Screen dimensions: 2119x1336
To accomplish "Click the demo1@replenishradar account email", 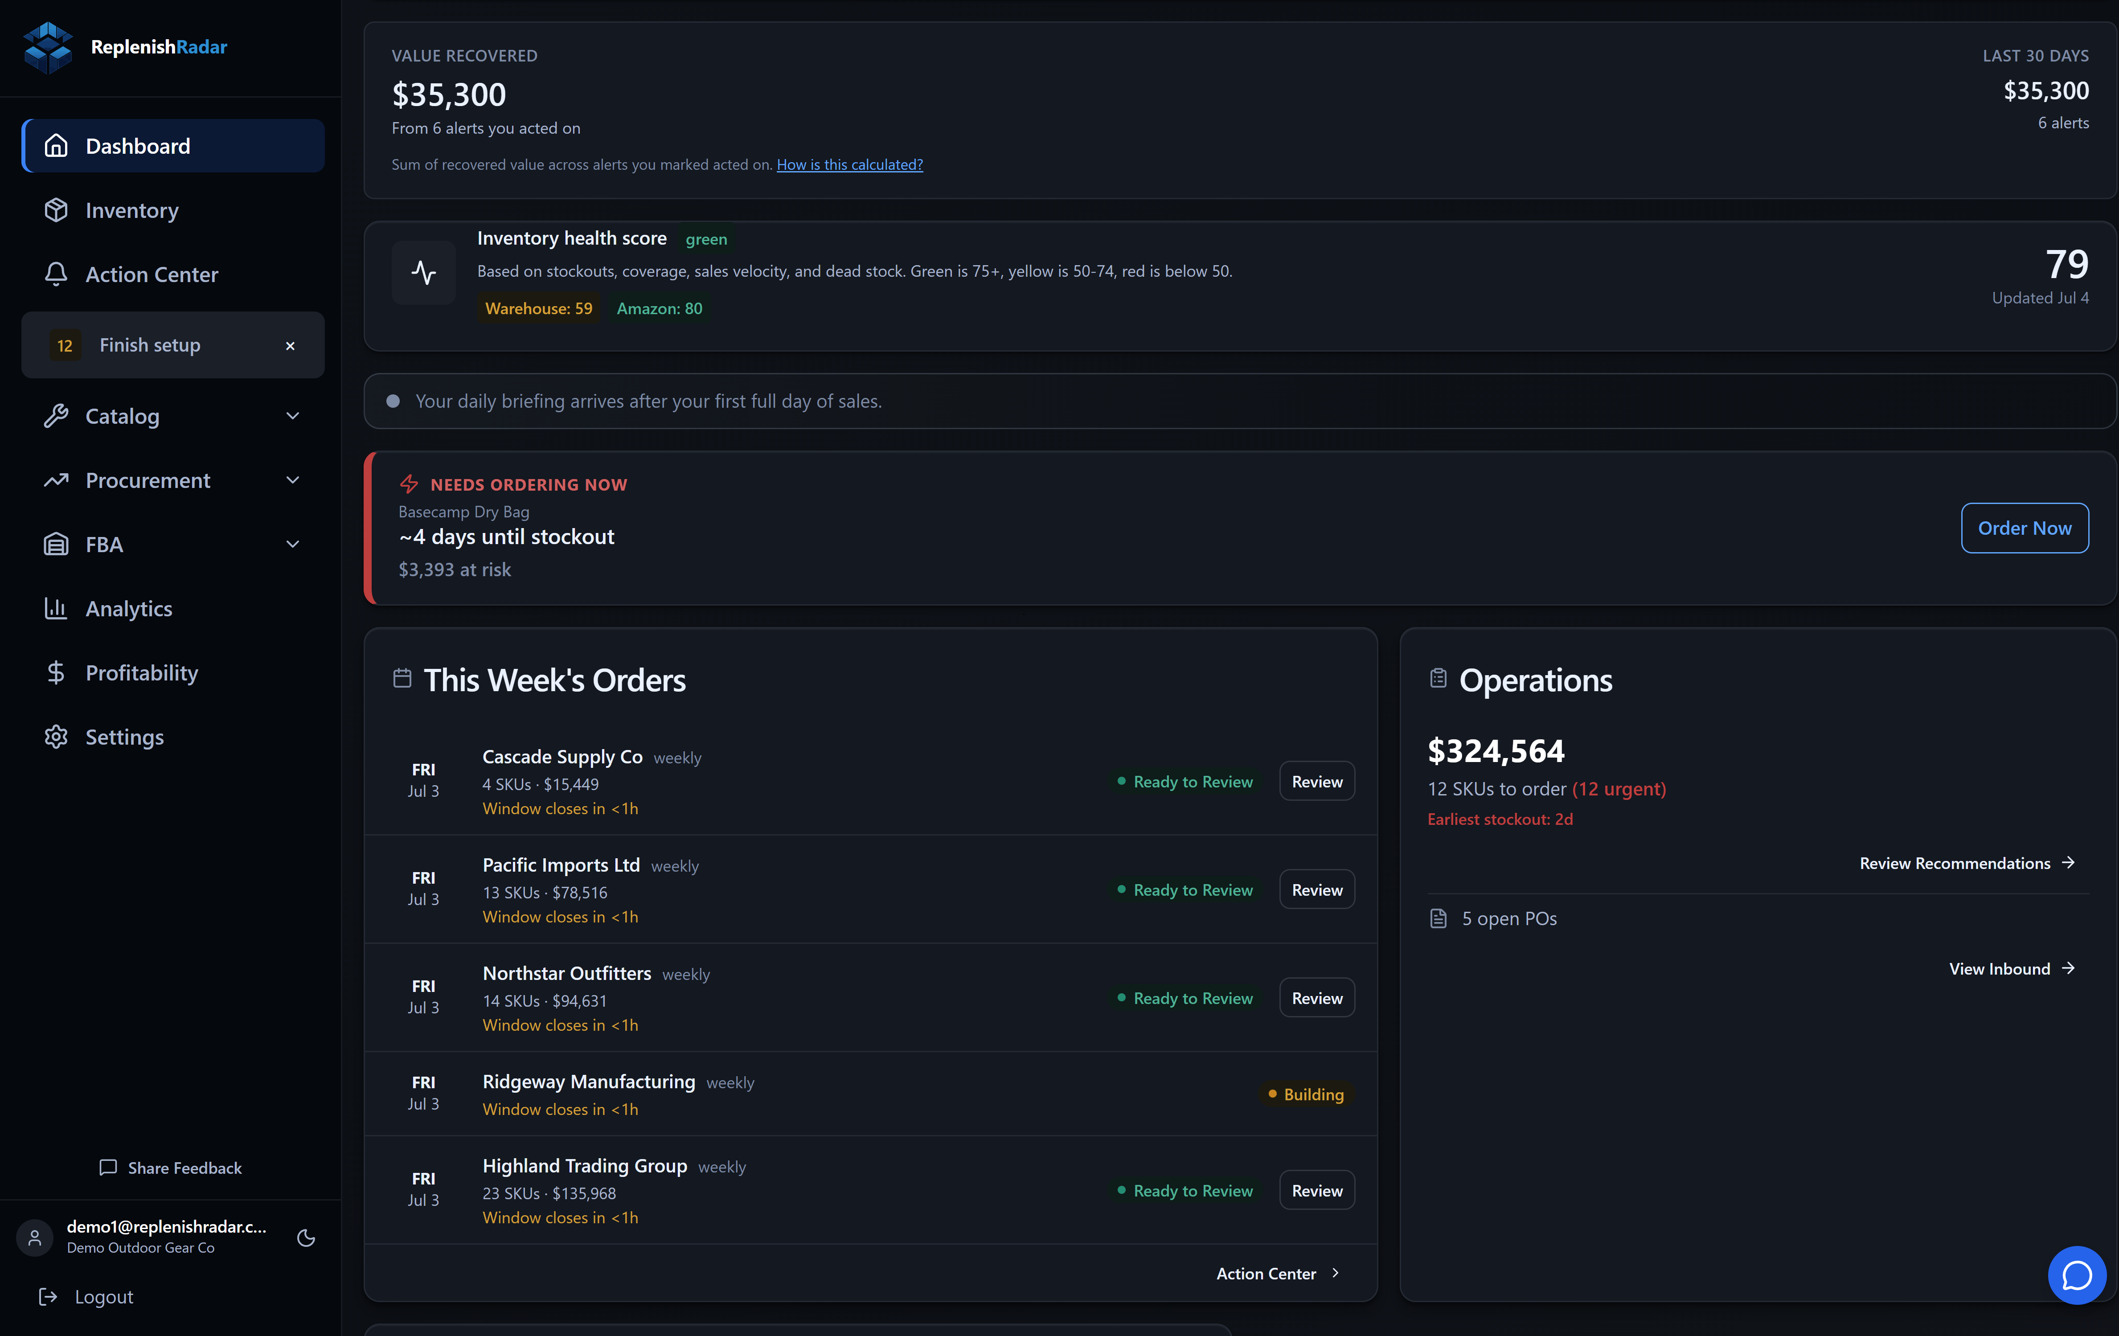I will (166, 1227).
